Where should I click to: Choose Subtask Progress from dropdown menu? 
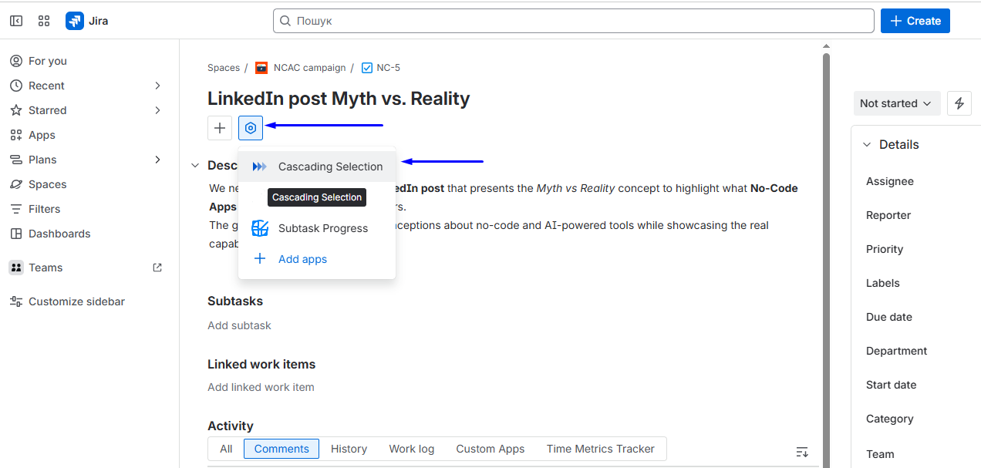[322, 228]
